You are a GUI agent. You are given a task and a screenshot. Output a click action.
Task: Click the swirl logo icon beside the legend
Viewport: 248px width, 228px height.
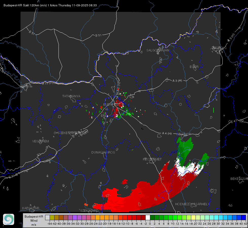tap(9, 219)
